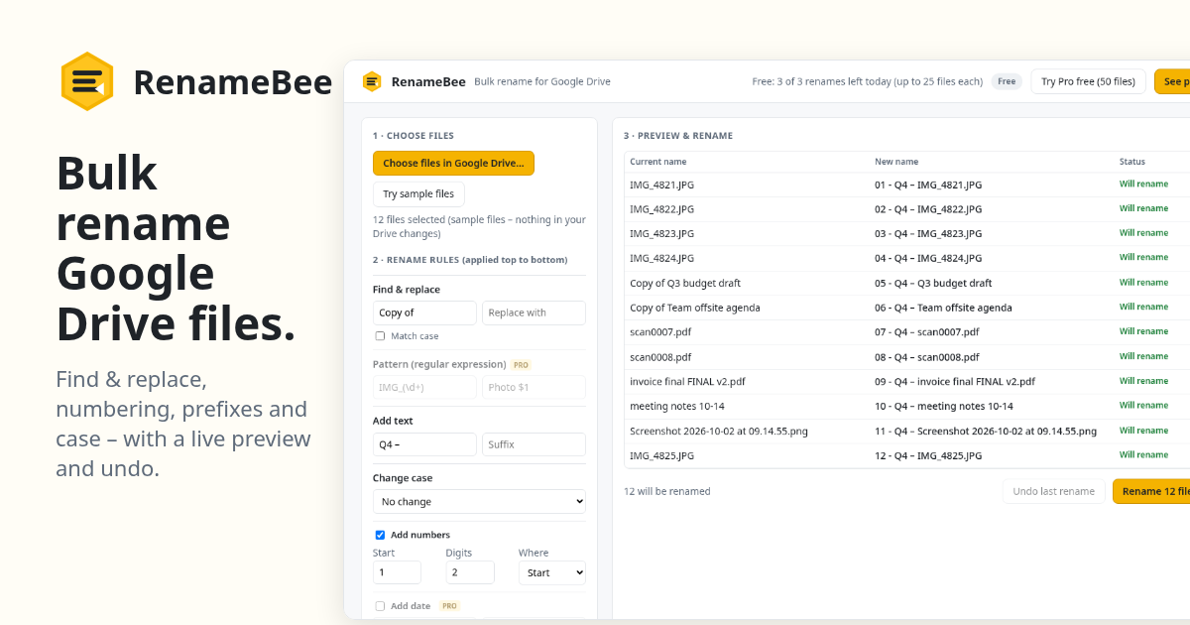
Task: Uncheck the Add numbers checkbox
Action: (x=380, y=535)
